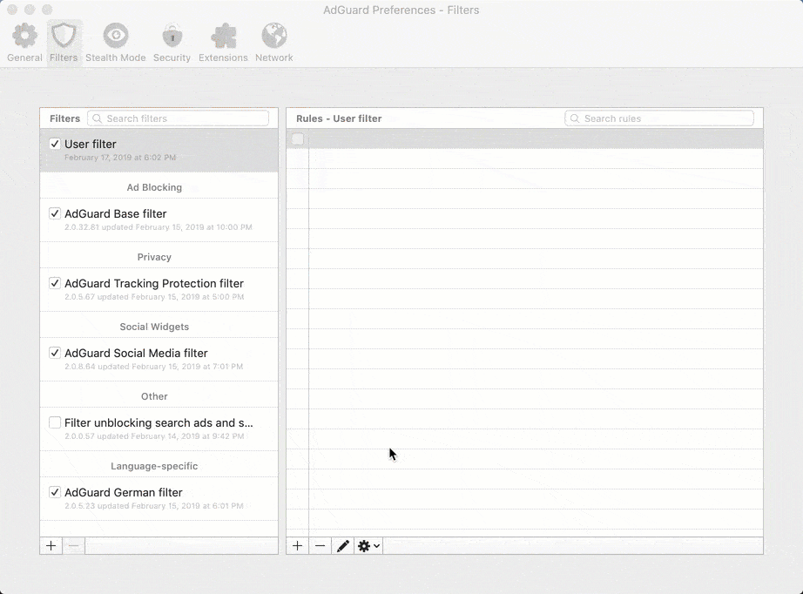Click version text '2.0.5.23 updated February 15'
Image resolution: width=803 pixels, height=594 pixels.
click(x=153, y=505)
